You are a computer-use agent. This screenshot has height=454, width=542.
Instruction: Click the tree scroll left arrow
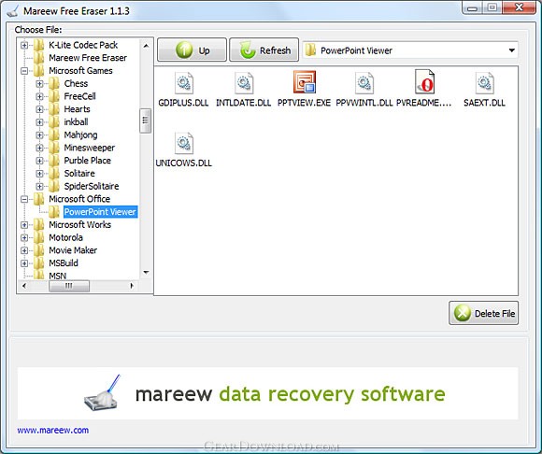click(x=24, y=286)
